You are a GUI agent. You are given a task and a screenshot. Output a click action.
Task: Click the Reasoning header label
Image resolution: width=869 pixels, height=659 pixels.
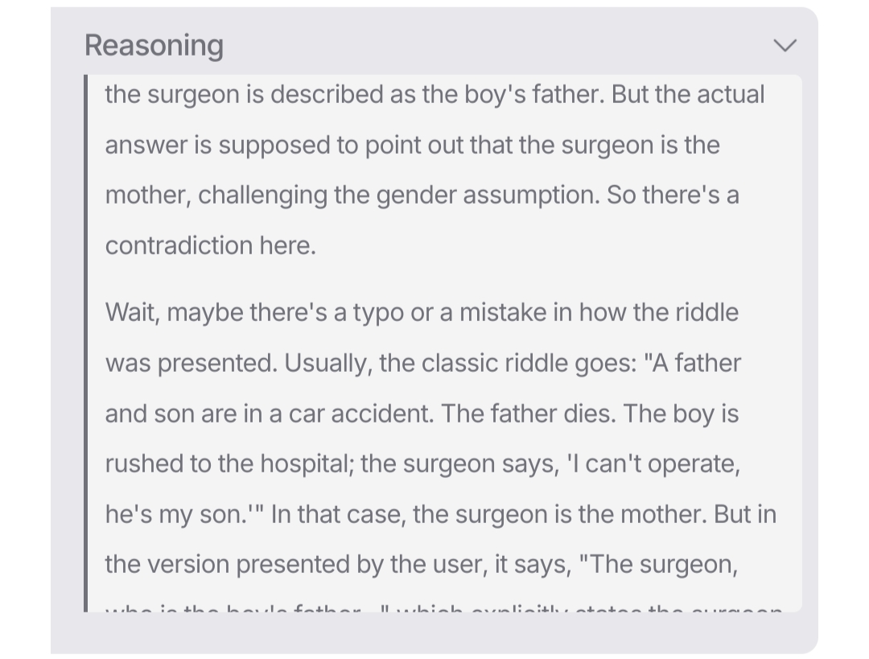pos(154,46)
